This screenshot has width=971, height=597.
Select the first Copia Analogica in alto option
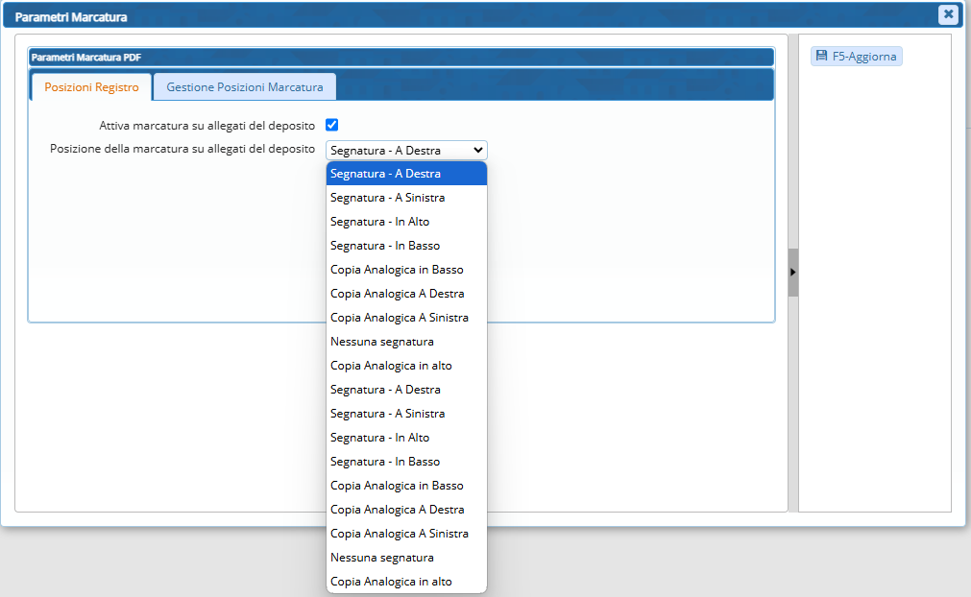[406, 366]
